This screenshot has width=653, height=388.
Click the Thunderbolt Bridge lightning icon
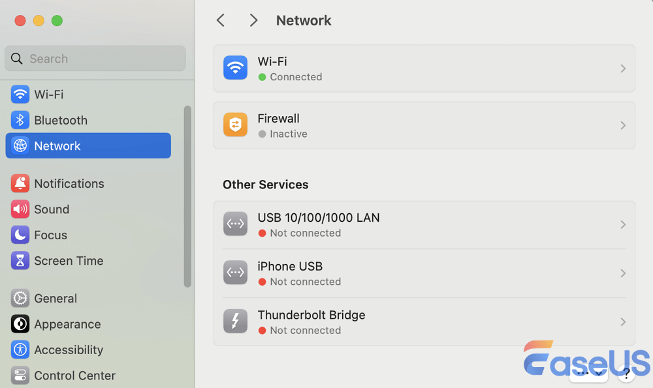(x=235, y=321)
